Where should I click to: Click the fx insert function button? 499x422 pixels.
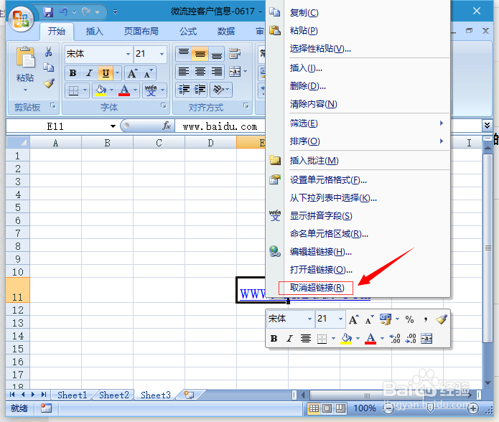tap(167, 126)
